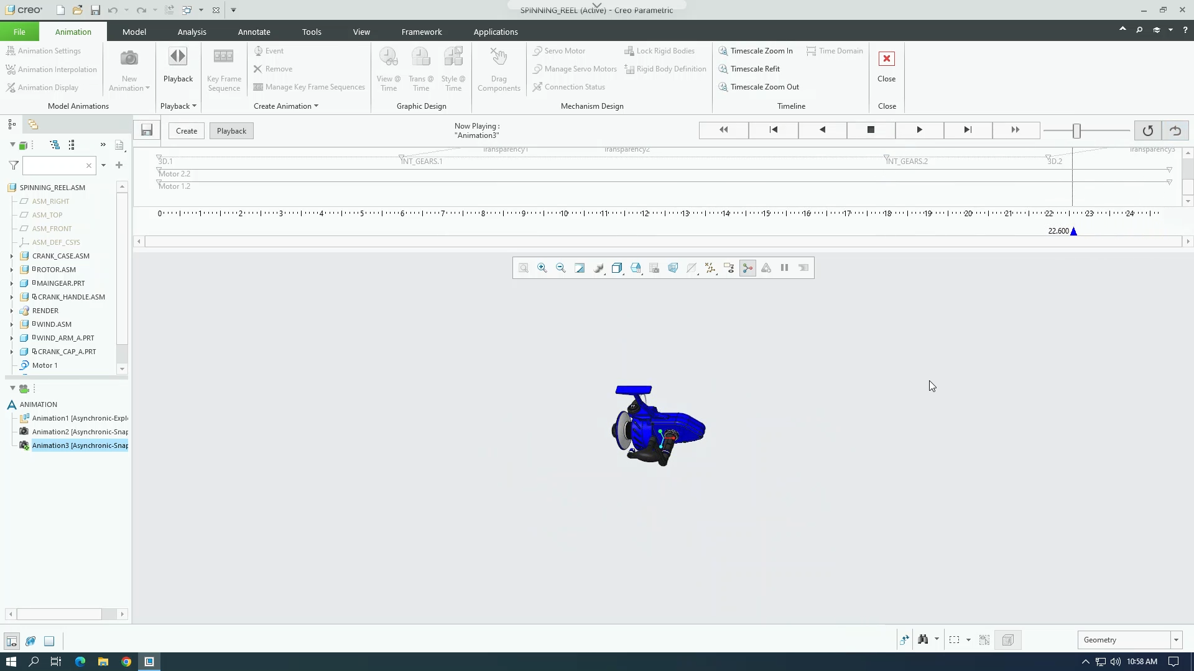Play the animation backward
Screen dimensions: 1194x671
[x=822, y=130]
